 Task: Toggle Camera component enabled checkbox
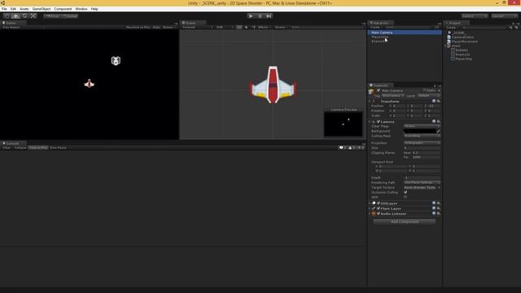(x=379, y=121)
